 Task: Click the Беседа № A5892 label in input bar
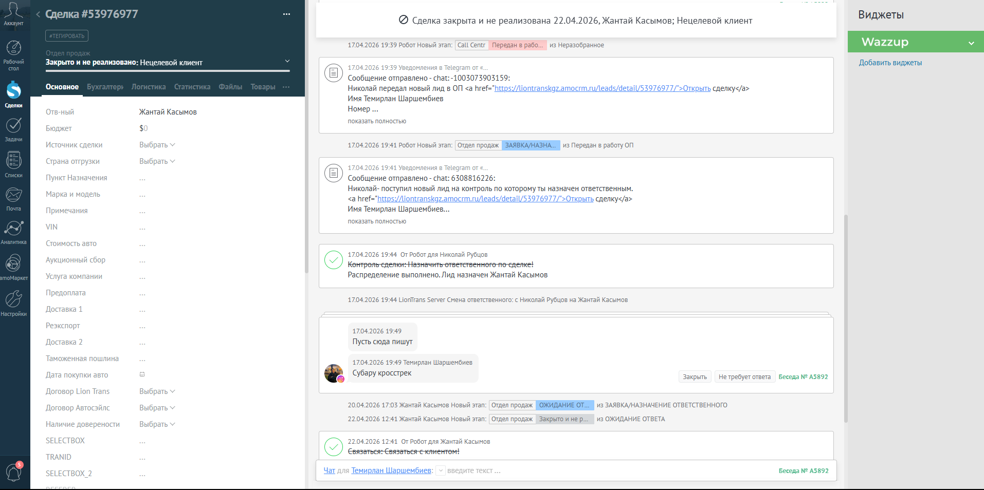pos(803,471)
